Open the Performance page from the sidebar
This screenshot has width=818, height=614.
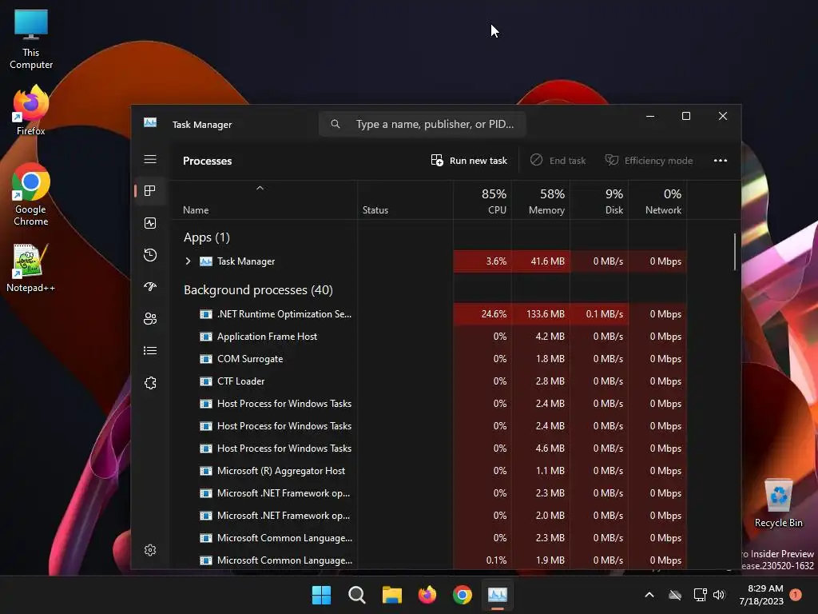pyautogui.click(x=150, y=224)
